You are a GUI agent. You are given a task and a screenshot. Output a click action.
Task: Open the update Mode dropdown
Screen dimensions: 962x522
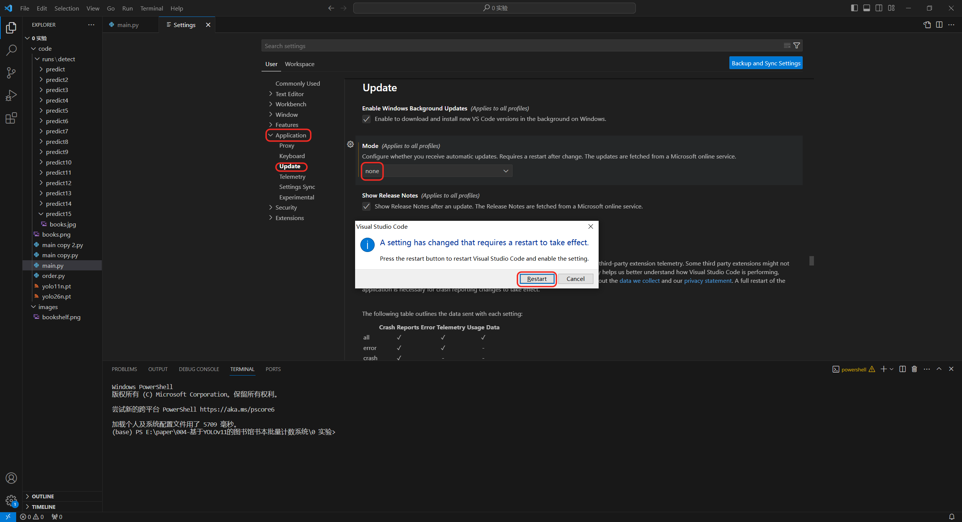(x=437, y=171)
